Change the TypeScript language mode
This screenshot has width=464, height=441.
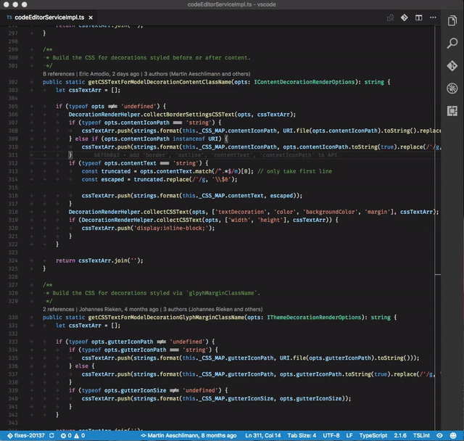tap(373, 436)
